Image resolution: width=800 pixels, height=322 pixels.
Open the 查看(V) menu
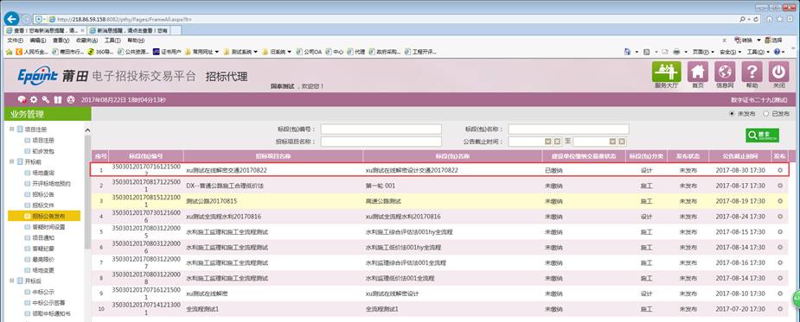coord(61,41)
